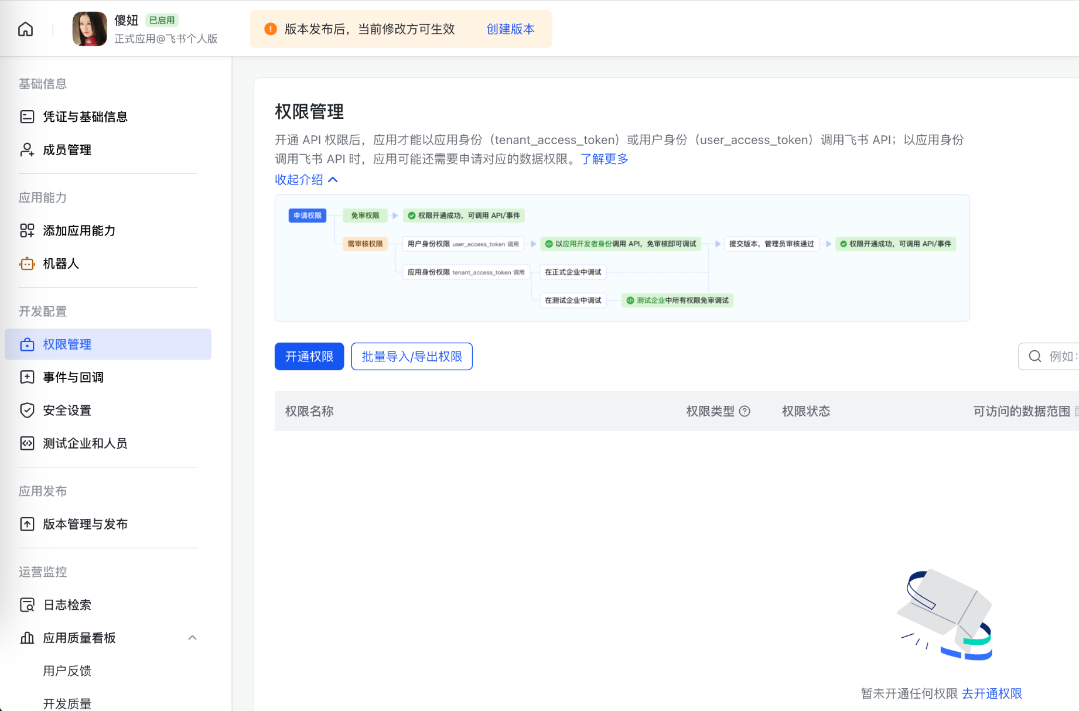Screen dimensions: 1079x711
Task: Select the 用户反馈 menu item
Action: tap(67, 671)
